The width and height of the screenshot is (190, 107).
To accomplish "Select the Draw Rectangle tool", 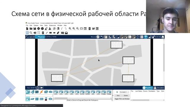I will pyautogui.click(x=50, y=33).
